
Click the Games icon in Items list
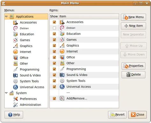point(62,40)
